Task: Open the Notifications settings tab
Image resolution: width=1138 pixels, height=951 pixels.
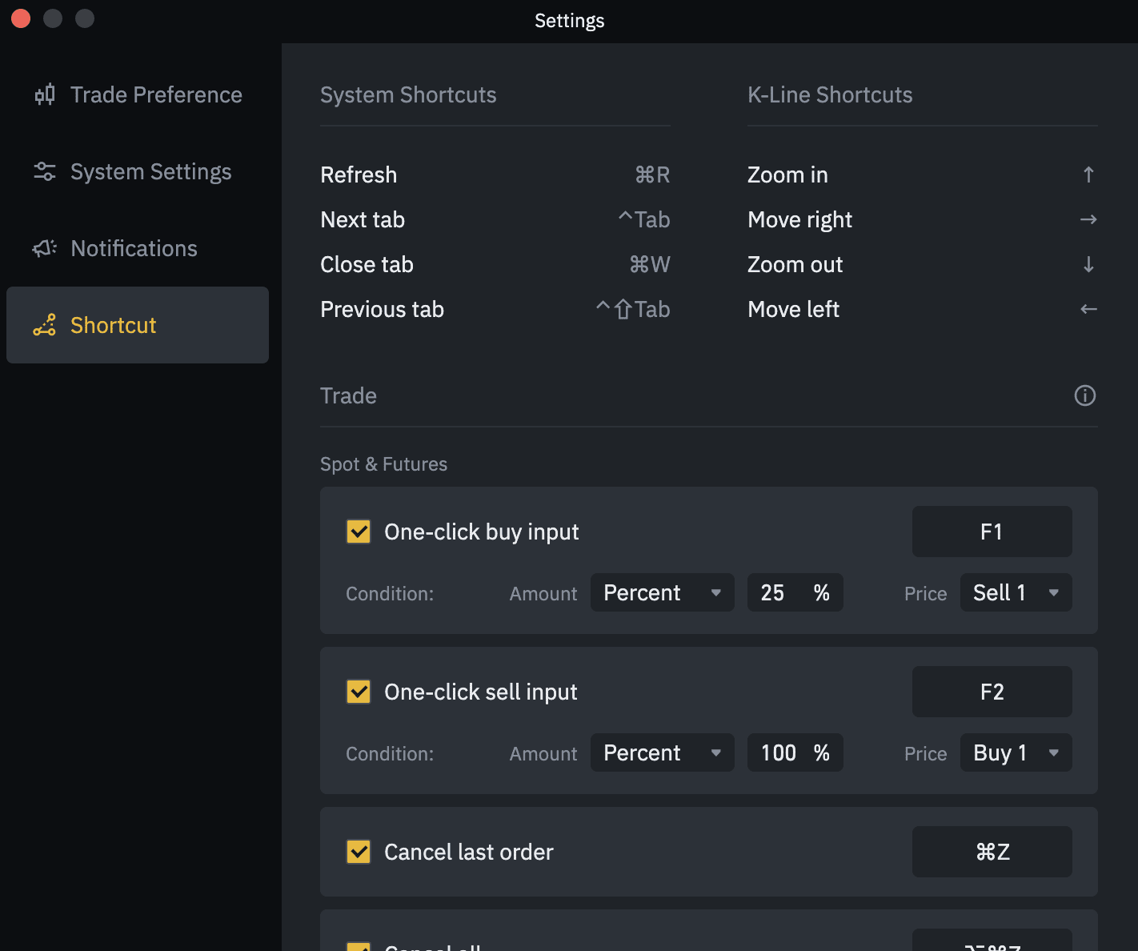Action: [134, 248]
